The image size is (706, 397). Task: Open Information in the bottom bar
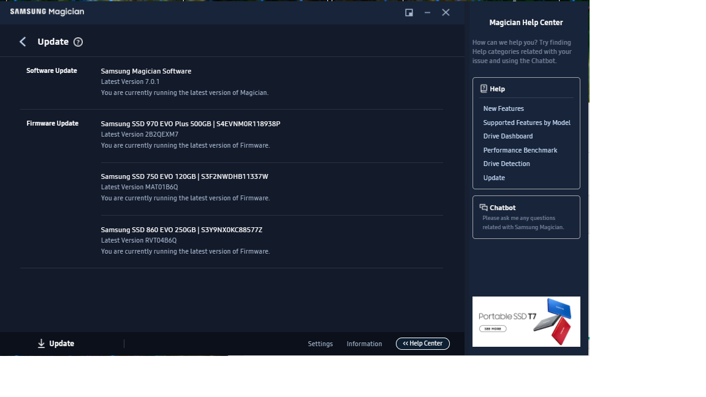364,344
